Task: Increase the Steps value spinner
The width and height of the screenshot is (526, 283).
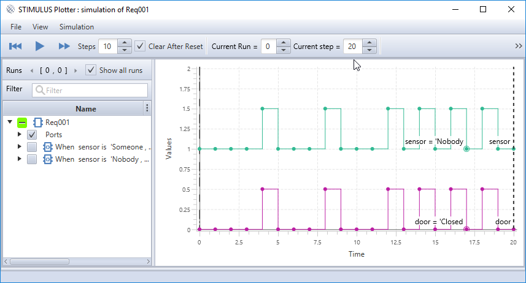Action: pyautogui.click(x=125, y=43)
